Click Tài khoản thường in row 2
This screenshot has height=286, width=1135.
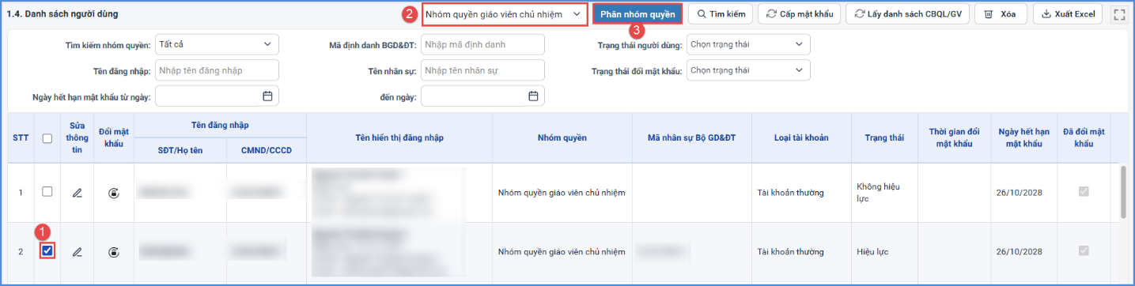(x=791, y=252)
